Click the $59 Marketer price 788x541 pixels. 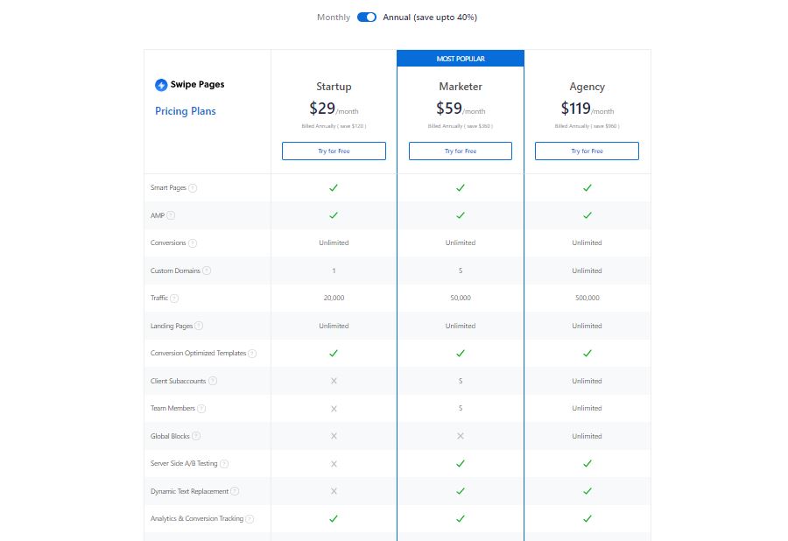point(449,108)
